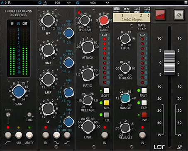Click the randomize ALL channels icon

pos(147,10)
